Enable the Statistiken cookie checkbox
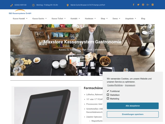165x124 pixels. click(108, 95)
